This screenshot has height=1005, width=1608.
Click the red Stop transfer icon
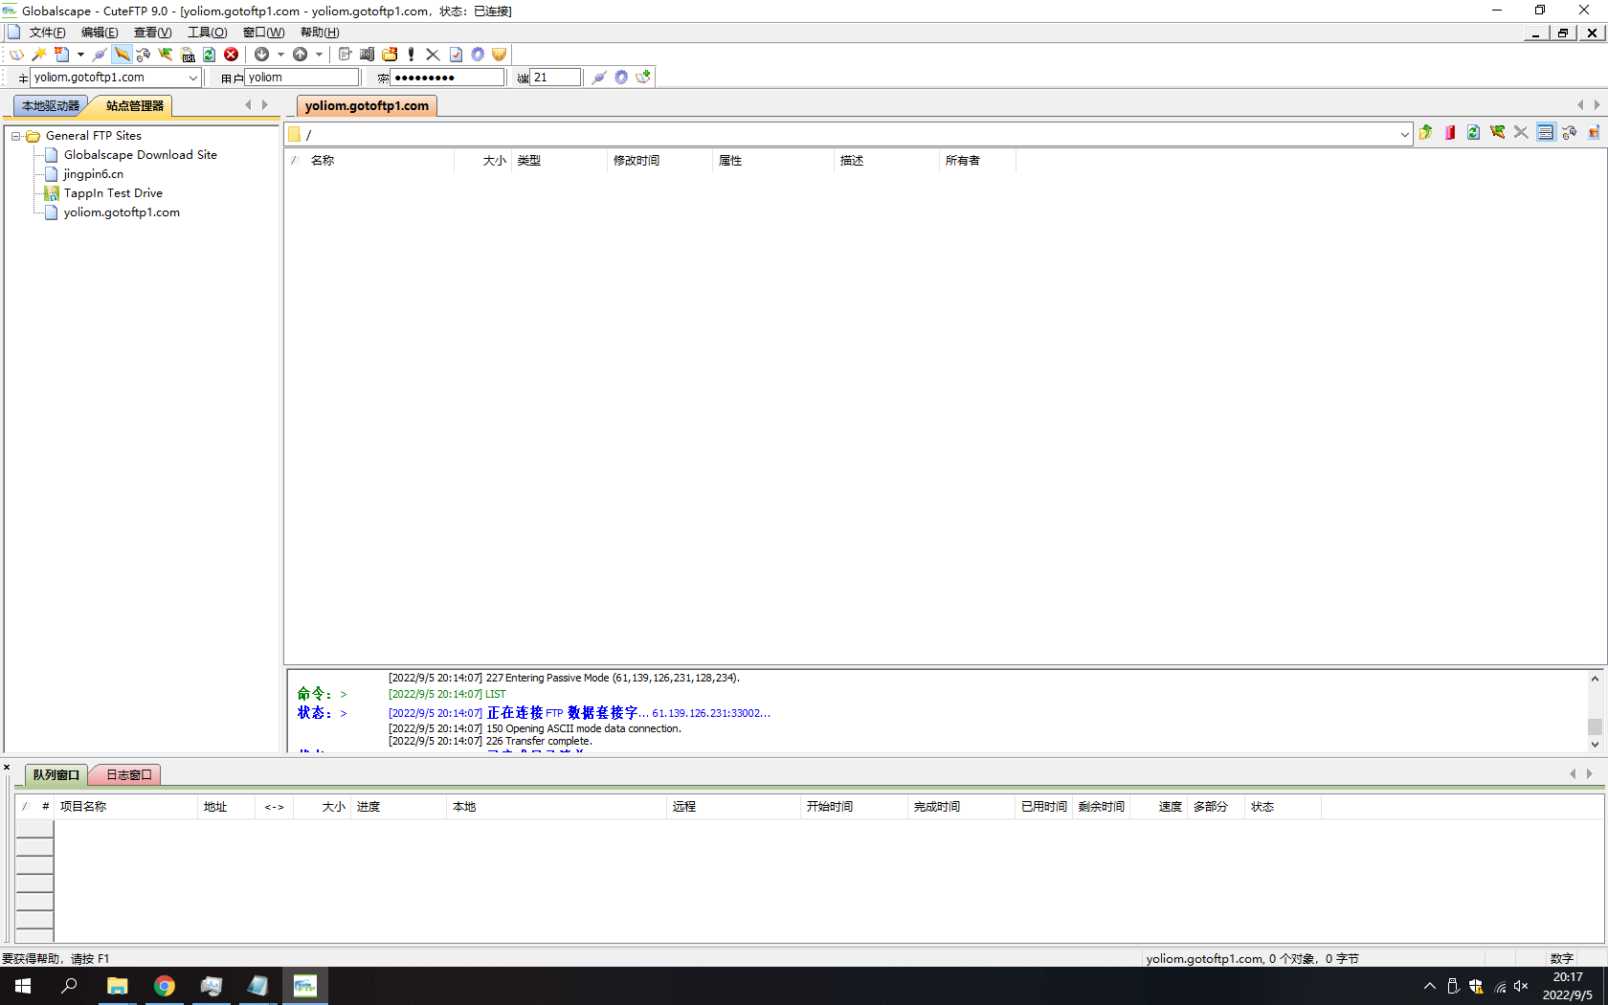pyautogui.click(x=231, y=55)
